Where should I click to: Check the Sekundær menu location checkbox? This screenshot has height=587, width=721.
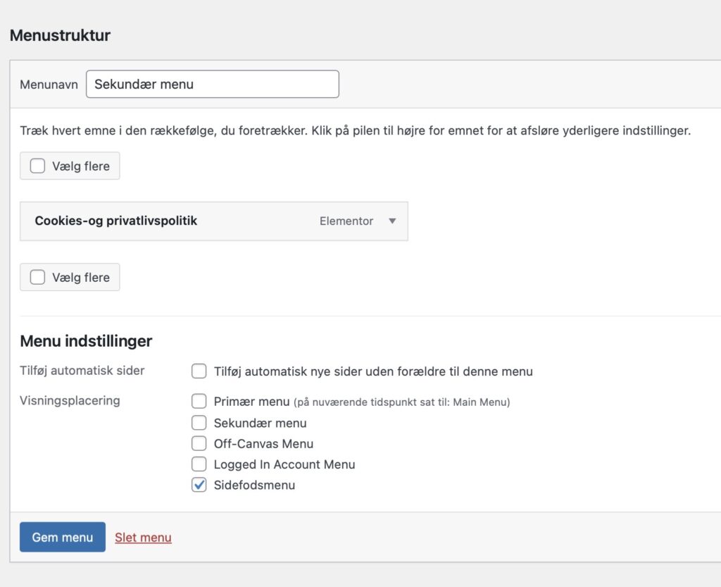coord(199,422)
